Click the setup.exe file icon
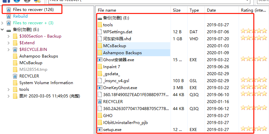 click(99, 129)
